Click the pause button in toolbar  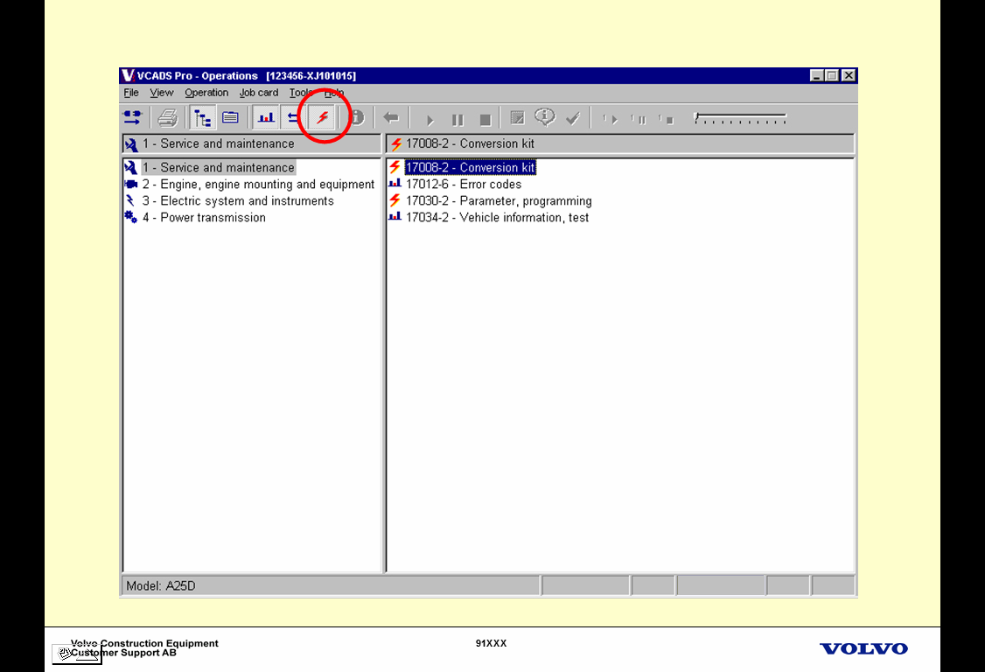458,120
